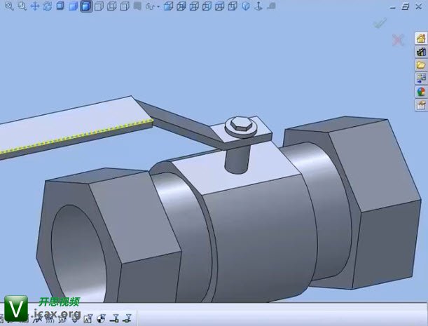
Task: Close the document window
Action: tap(418, 6)
